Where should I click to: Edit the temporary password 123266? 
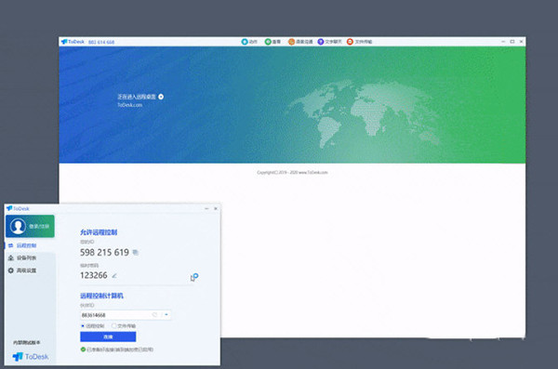tap(114, 275)
